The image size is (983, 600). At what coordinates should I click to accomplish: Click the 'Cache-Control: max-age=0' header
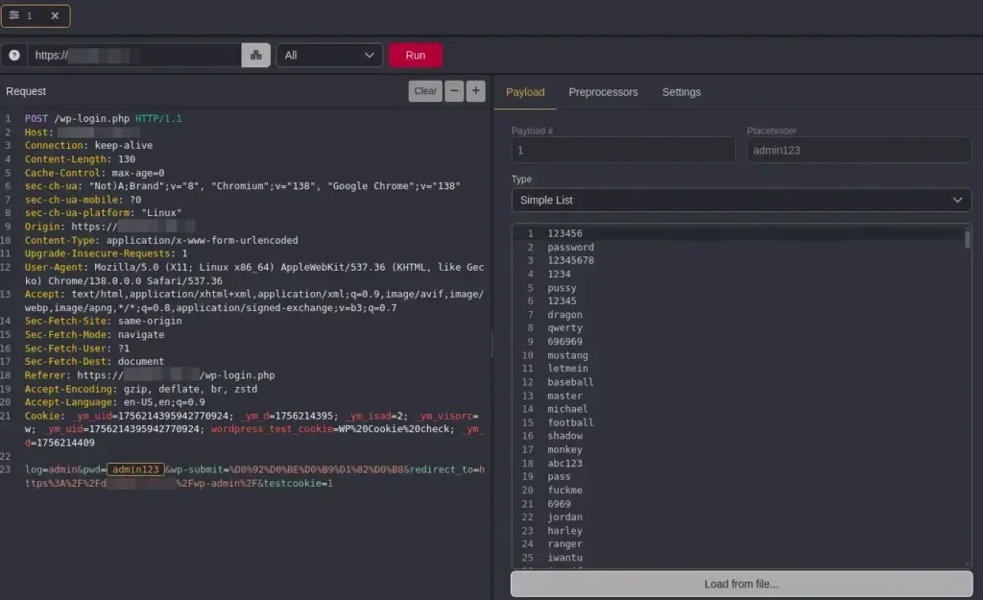94,173
